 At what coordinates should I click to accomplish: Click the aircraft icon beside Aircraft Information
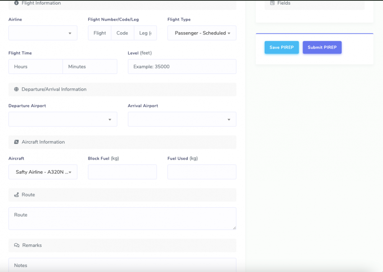point(16,142)
